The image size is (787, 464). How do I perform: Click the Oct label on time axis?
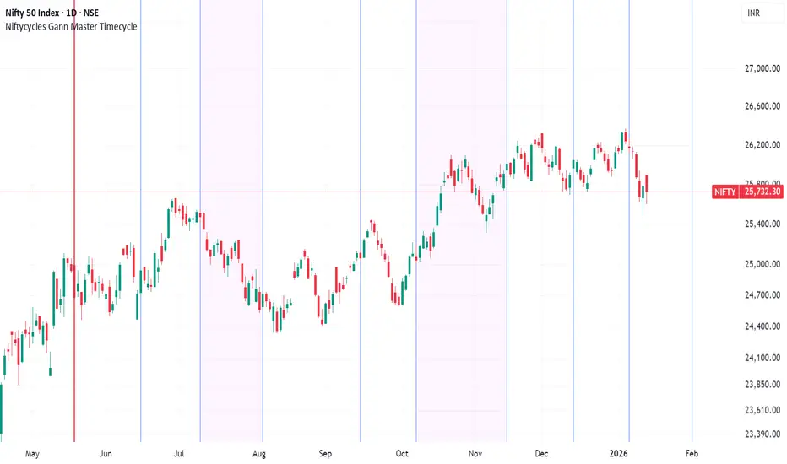[402, 454]
